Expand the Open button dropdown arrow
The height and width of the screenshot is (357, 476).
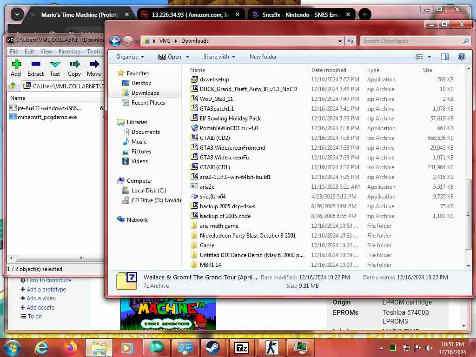pos(188,57)
